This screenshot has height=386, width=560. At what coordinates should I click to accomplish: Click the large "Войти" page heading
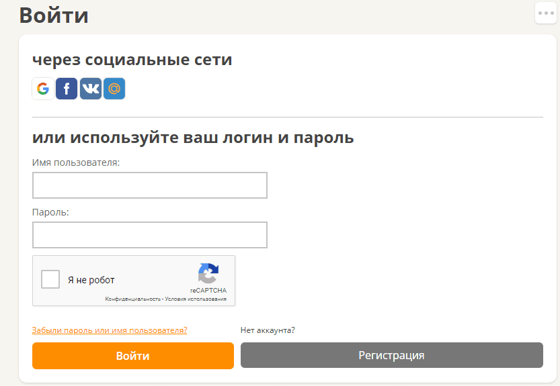click(x=54, y=15)
